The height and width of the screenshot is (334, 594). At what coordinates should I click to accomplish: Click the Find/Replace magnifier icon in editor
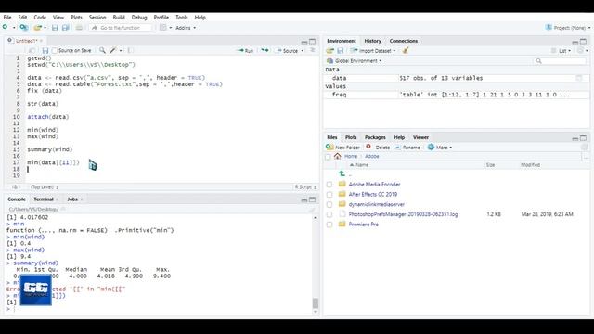[x=102, y=50]
